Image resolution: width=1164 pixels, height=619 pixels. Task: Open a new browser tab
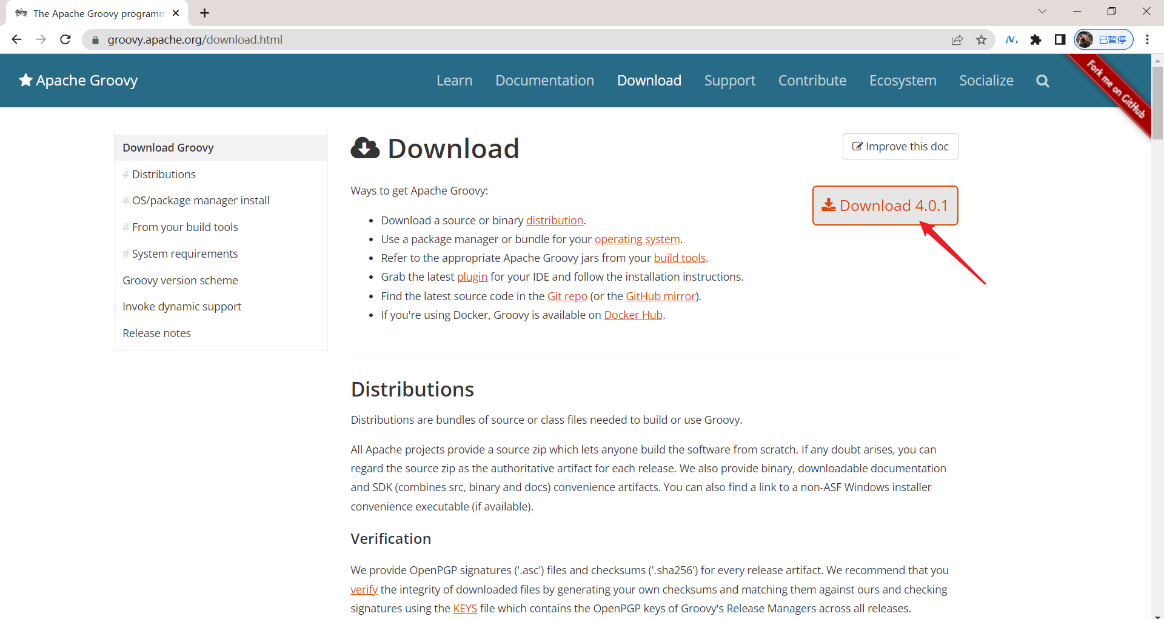[204, 13]
